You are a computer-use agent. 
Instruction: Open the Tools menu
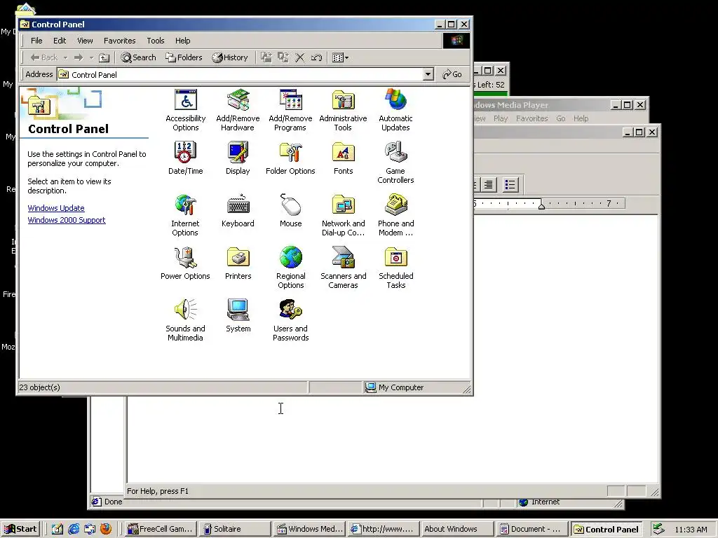(155, 41)
